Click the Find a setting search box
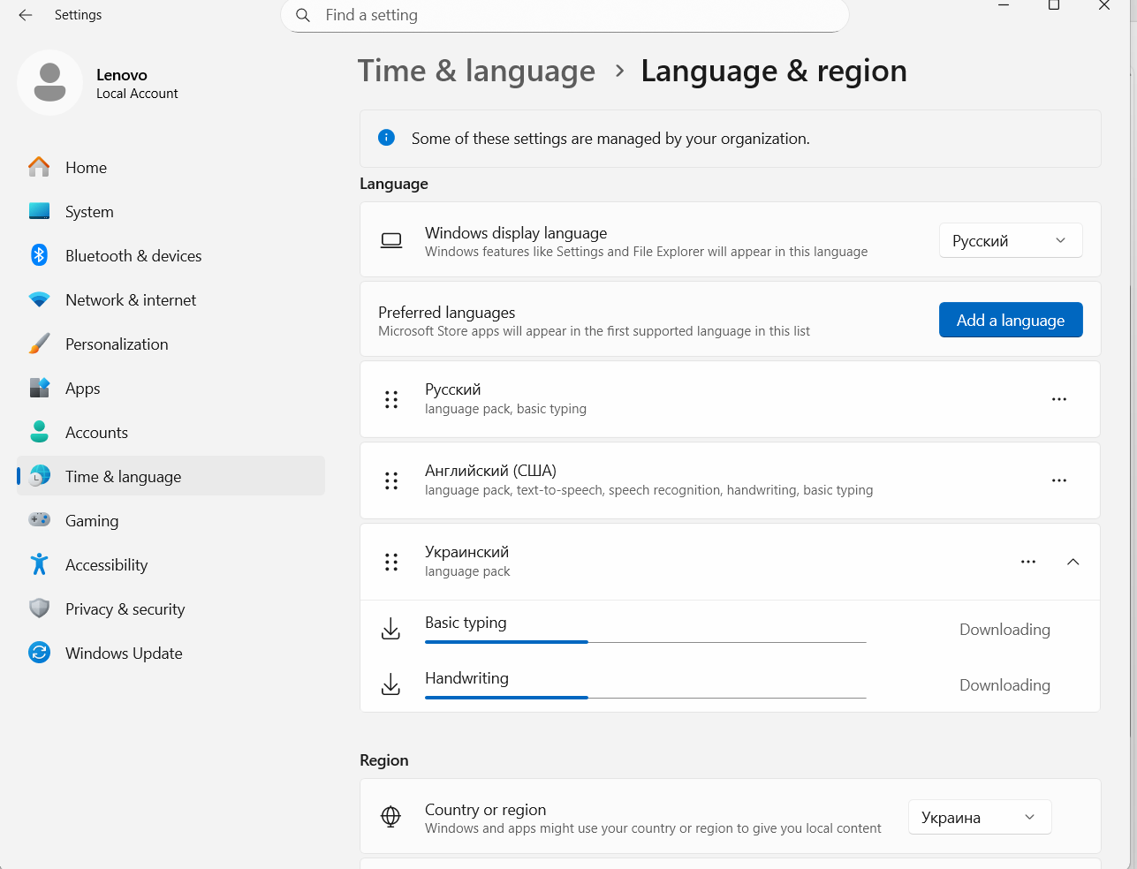Viewport: 1137px width, 869px height. (565, 15)
